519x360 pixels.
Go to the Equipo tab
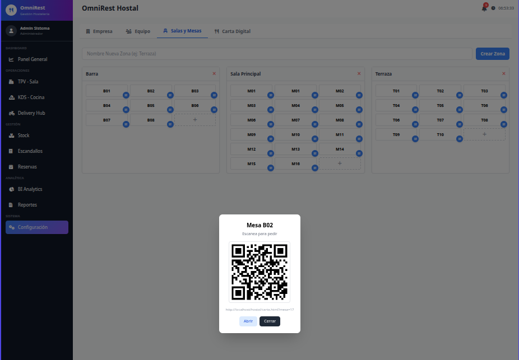pos(138,31)
